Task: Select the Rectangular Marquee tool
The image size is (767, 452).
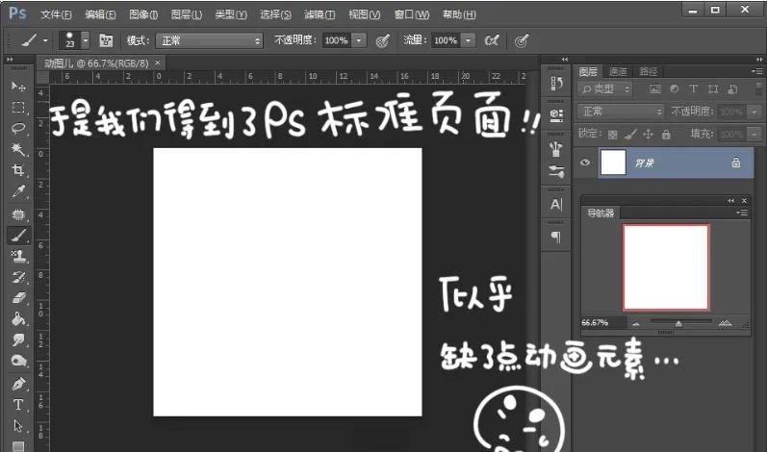Action: 18,108
